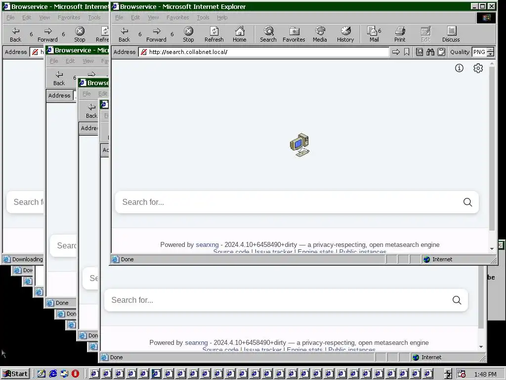The width and height of the screenshot is (506, 380).
Task: Follow the searxng link in the lower window
Action: coord(196,342)
